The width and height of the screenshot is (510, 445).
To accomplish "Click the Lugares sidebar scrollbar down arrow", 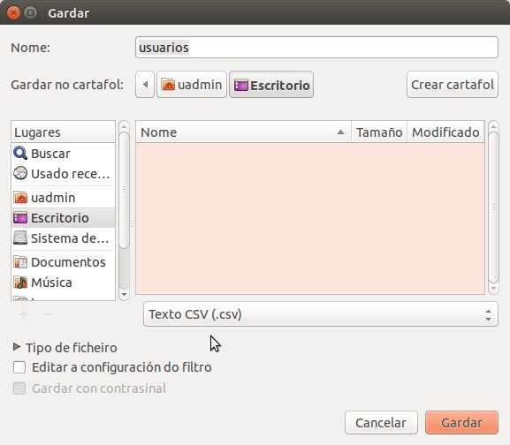I will click(124, 294).
